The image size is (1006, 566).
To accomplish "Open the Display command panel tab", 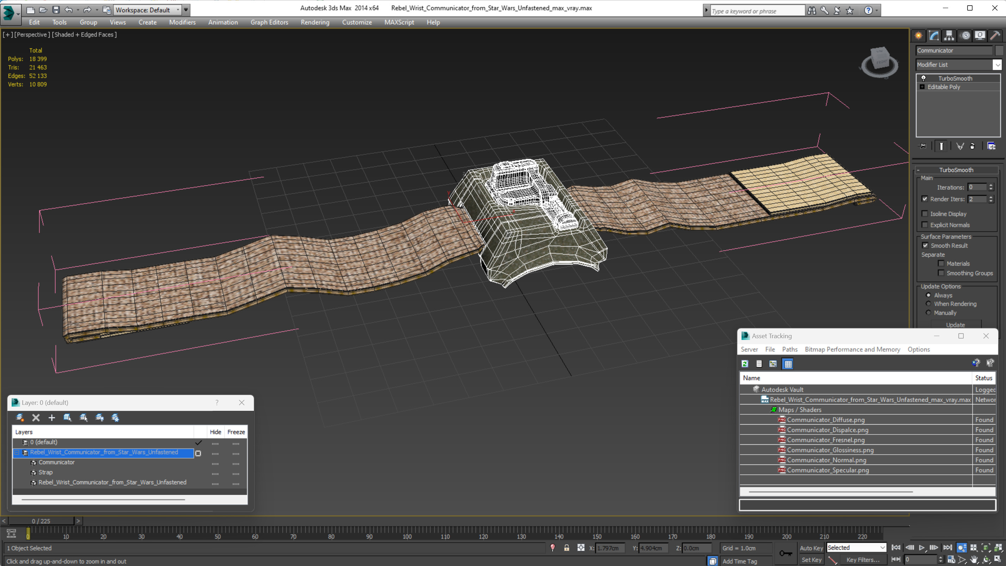I will pos(980,36).
